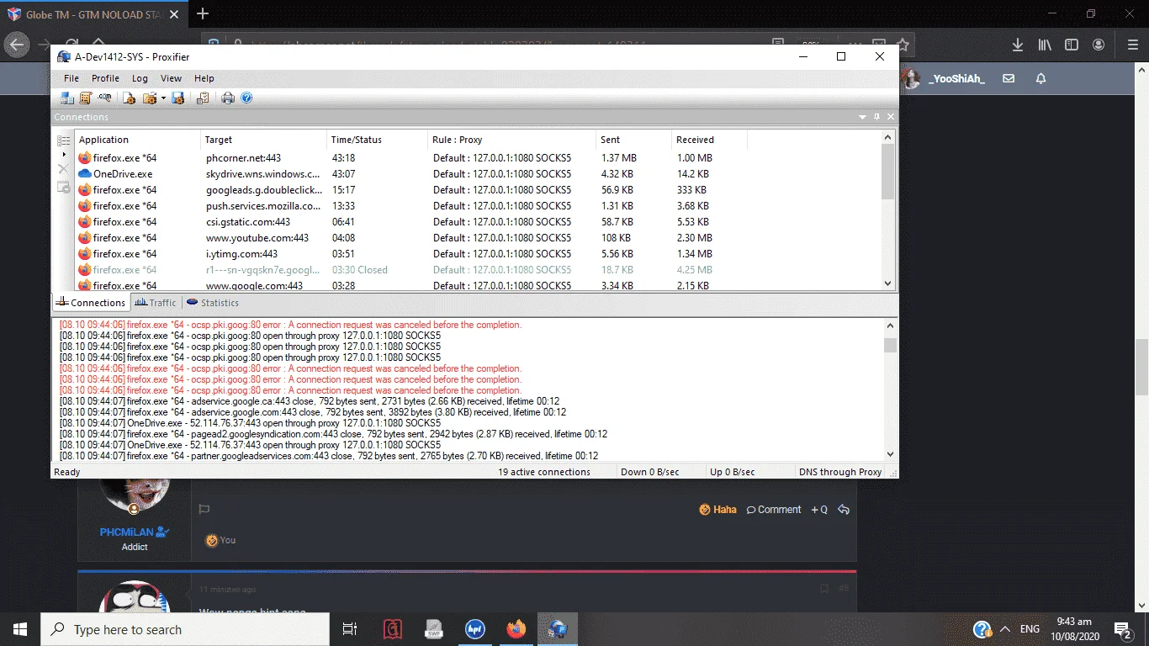Sort by Rule : Proxy column header
1149x646 pixels.
[512, 140]
